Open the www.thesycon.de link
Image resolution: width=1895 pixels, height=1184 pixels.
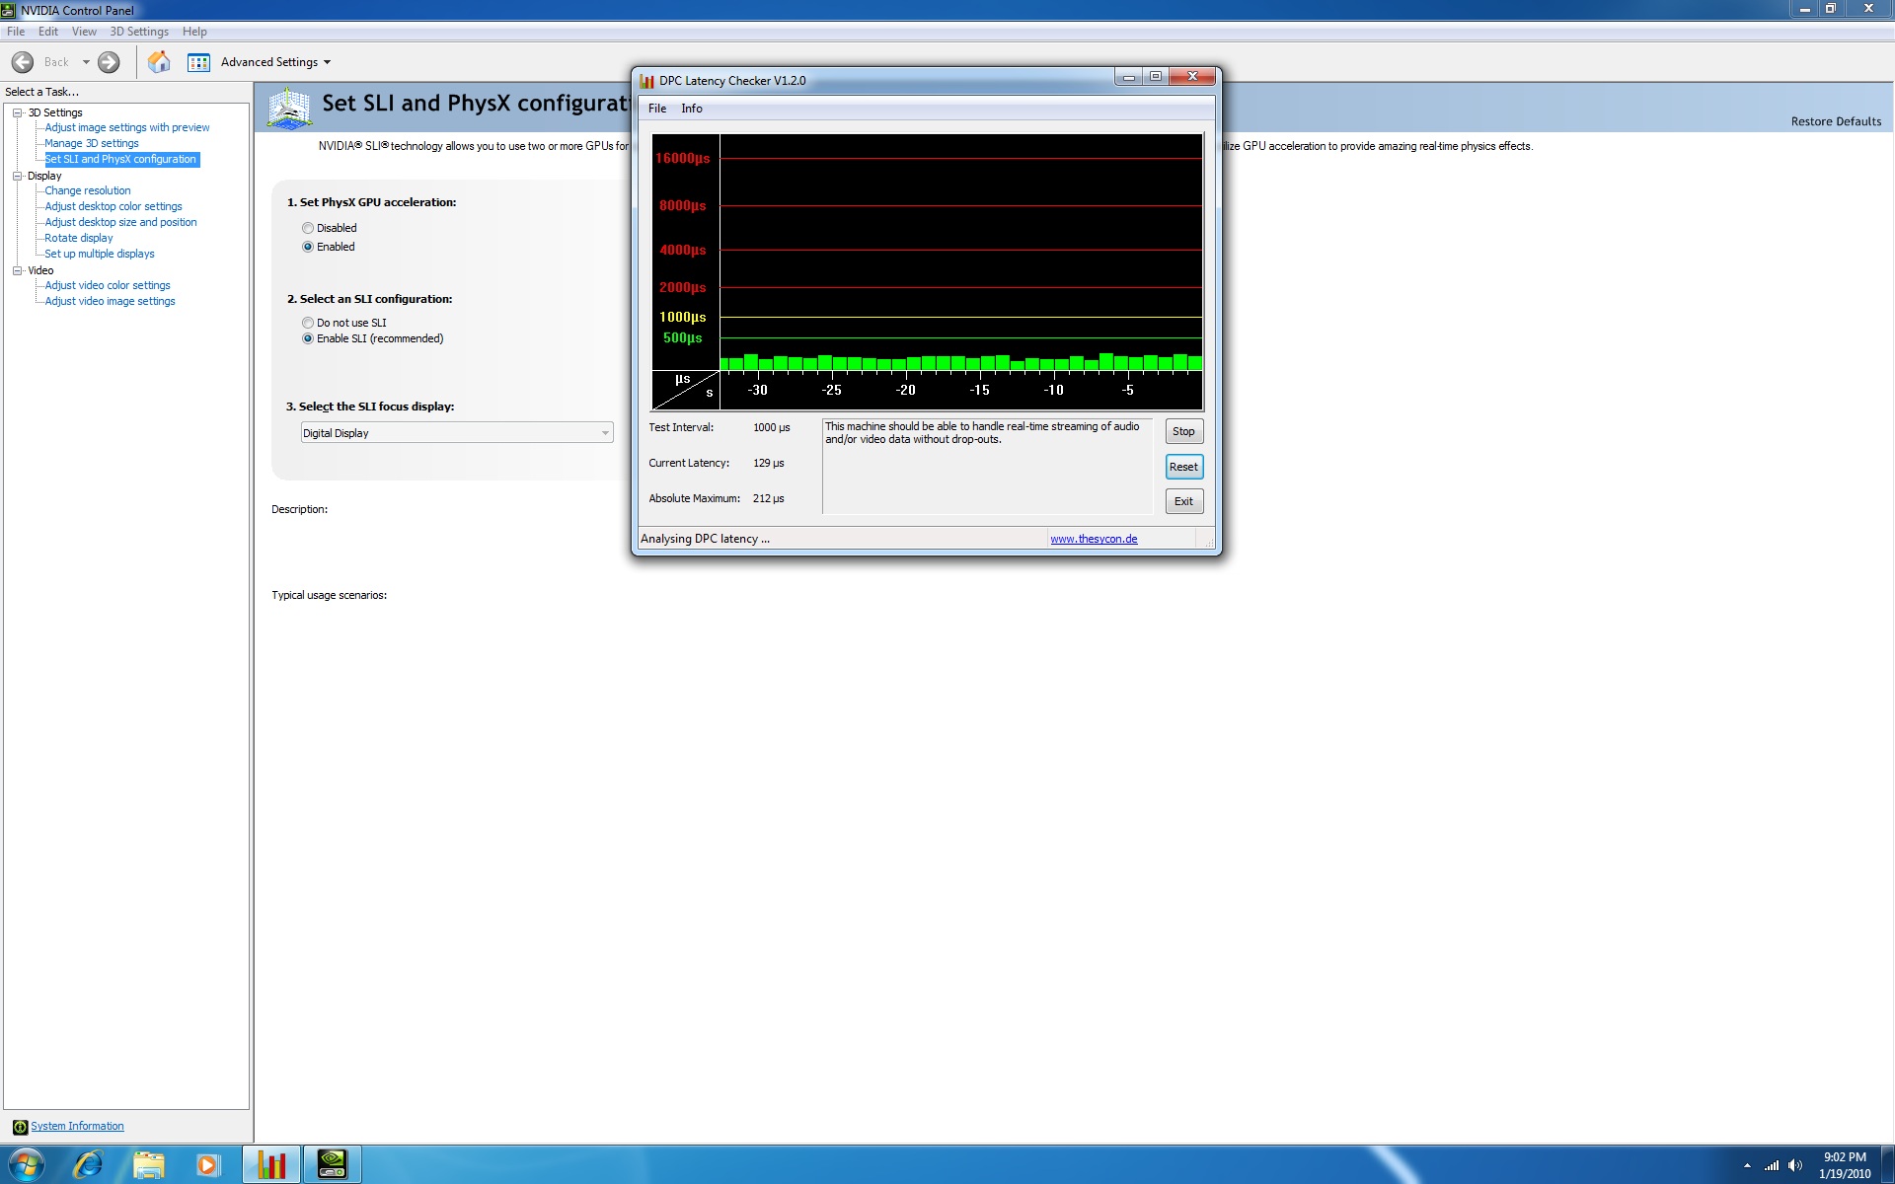click(1094, 539)
